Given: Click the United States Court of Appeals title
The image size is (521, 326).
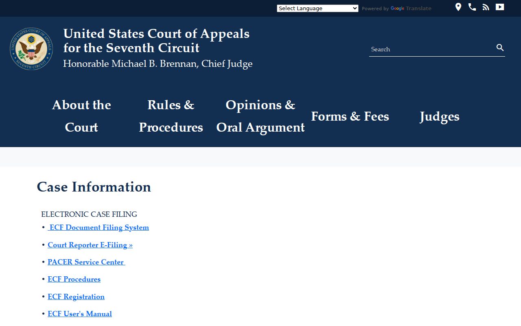Looking at the screenshot, I should pyautogui.click(x=156, y=40).
